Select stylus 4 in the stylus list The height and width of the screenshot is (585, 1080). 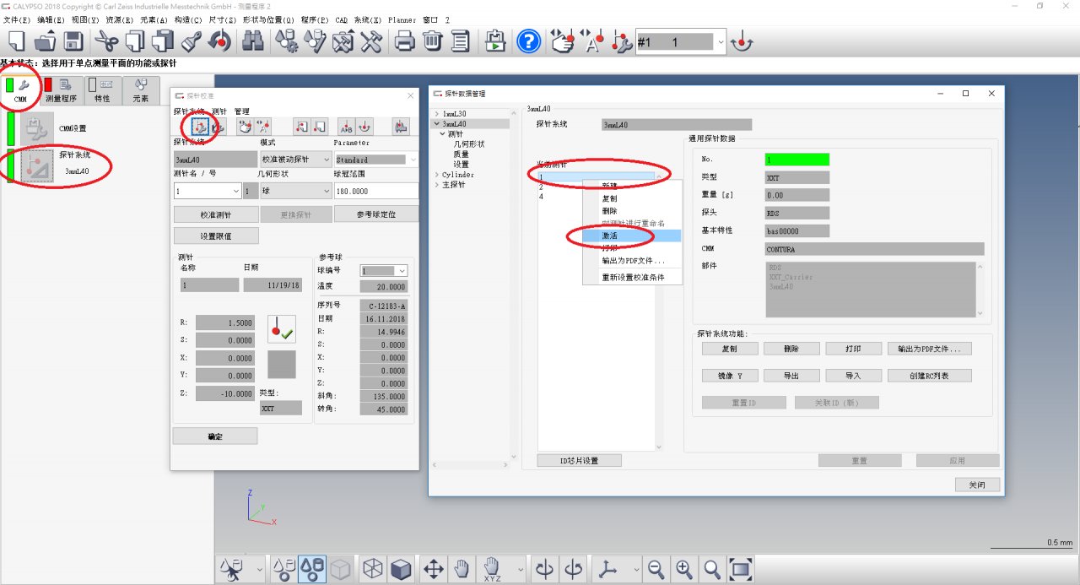(596, 197)
